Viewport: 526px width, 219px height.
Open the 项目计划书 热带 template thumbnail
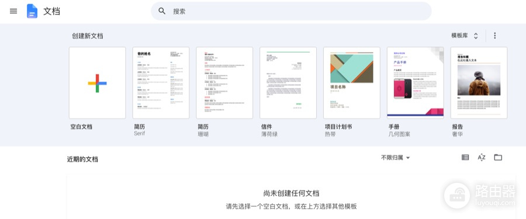(352, 83)
